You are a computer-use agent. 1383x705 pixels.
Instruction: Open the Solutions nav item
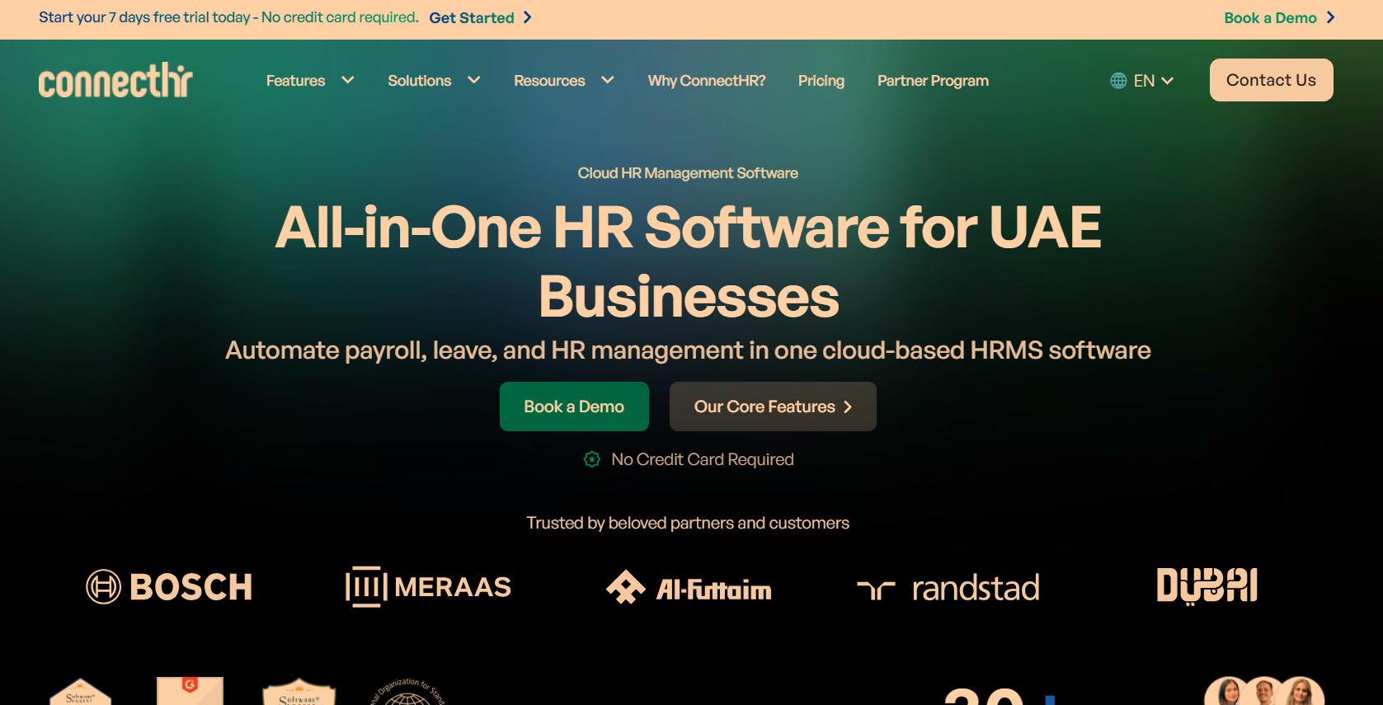point(420,81)
